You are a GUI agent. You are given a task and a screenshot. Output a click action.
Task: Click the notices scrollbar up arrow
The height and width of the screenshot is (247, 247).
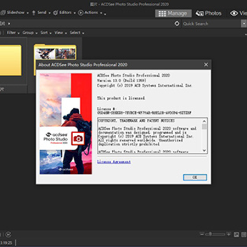click(x=204, y=121)
